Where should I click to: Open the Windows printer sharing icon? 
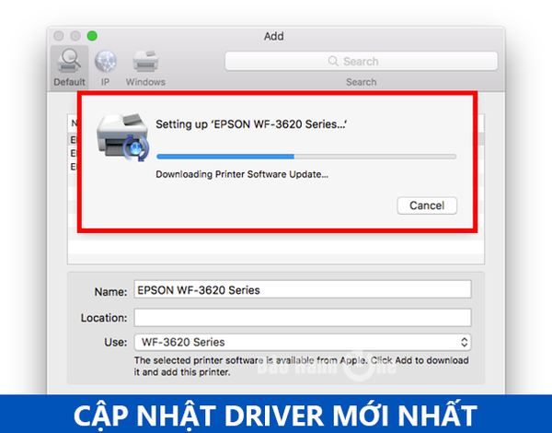pyautogui.click(x=144, y=62)
